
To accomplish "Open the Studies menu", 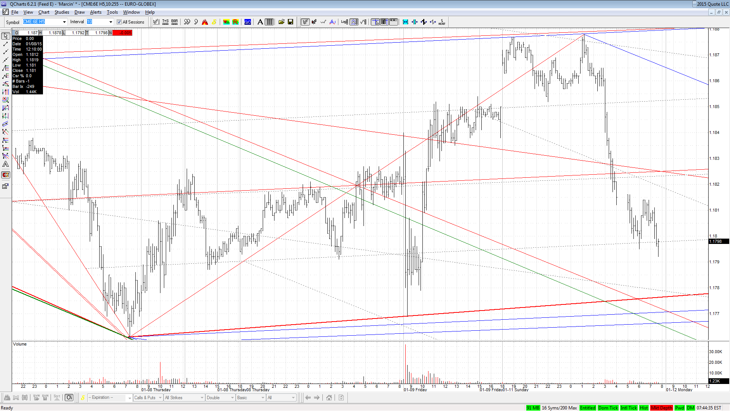I will click(62, 12).
